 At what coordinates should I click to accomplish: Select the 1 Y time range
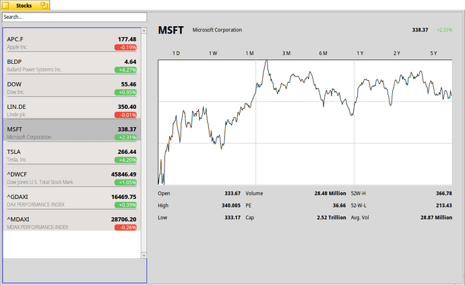click(360, 53)
